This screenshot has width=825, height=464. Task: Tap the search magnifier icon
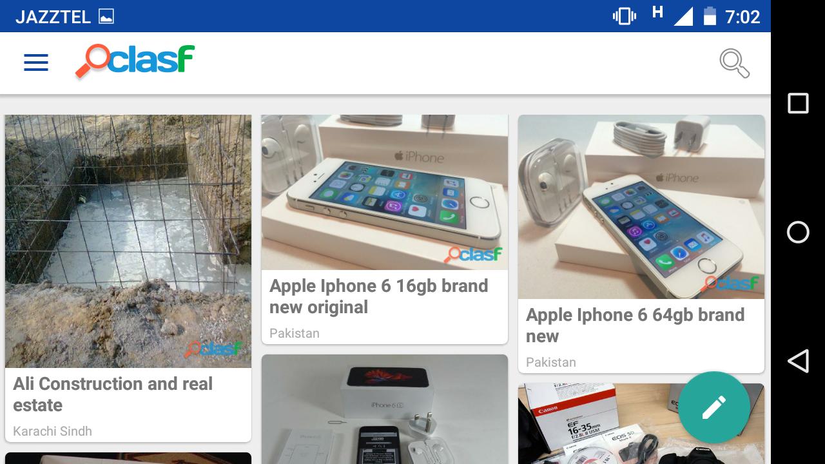click(x=734, y=63)
